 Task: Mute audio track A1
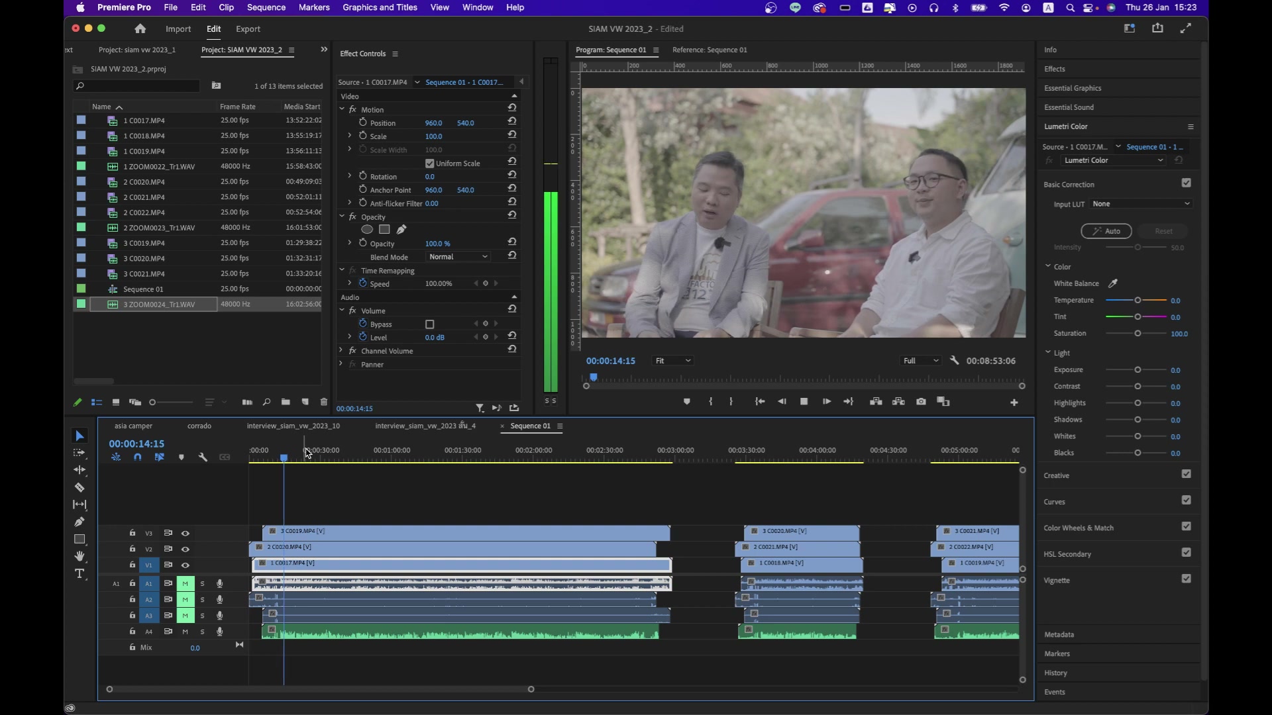(x=185, y=583)
